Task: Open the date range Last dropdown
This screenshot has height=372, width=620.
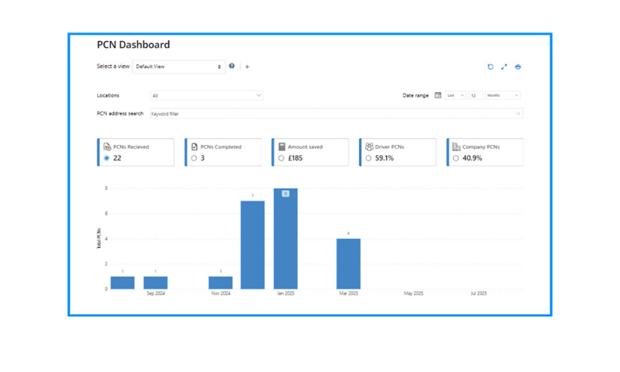Action: pos(456,95)
